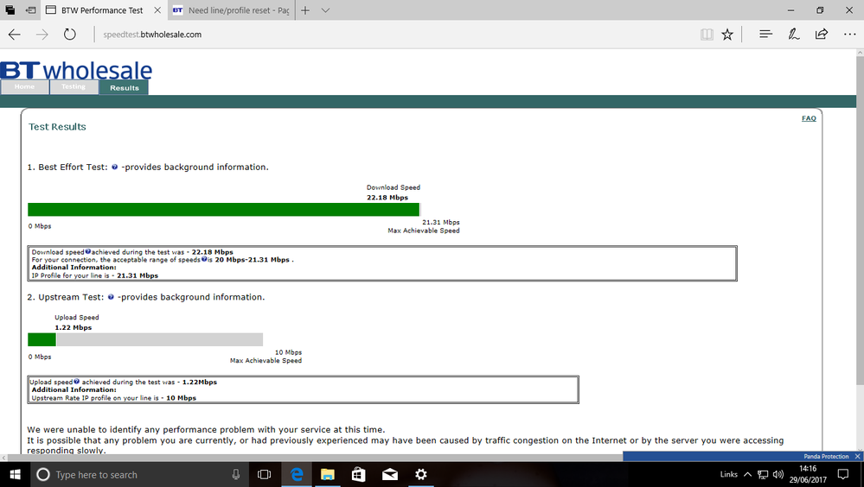Image resolution: width=864 pixels, height=487 pixels.
Task: Expand the tab preview chevron
Action: tap(326, 9)
